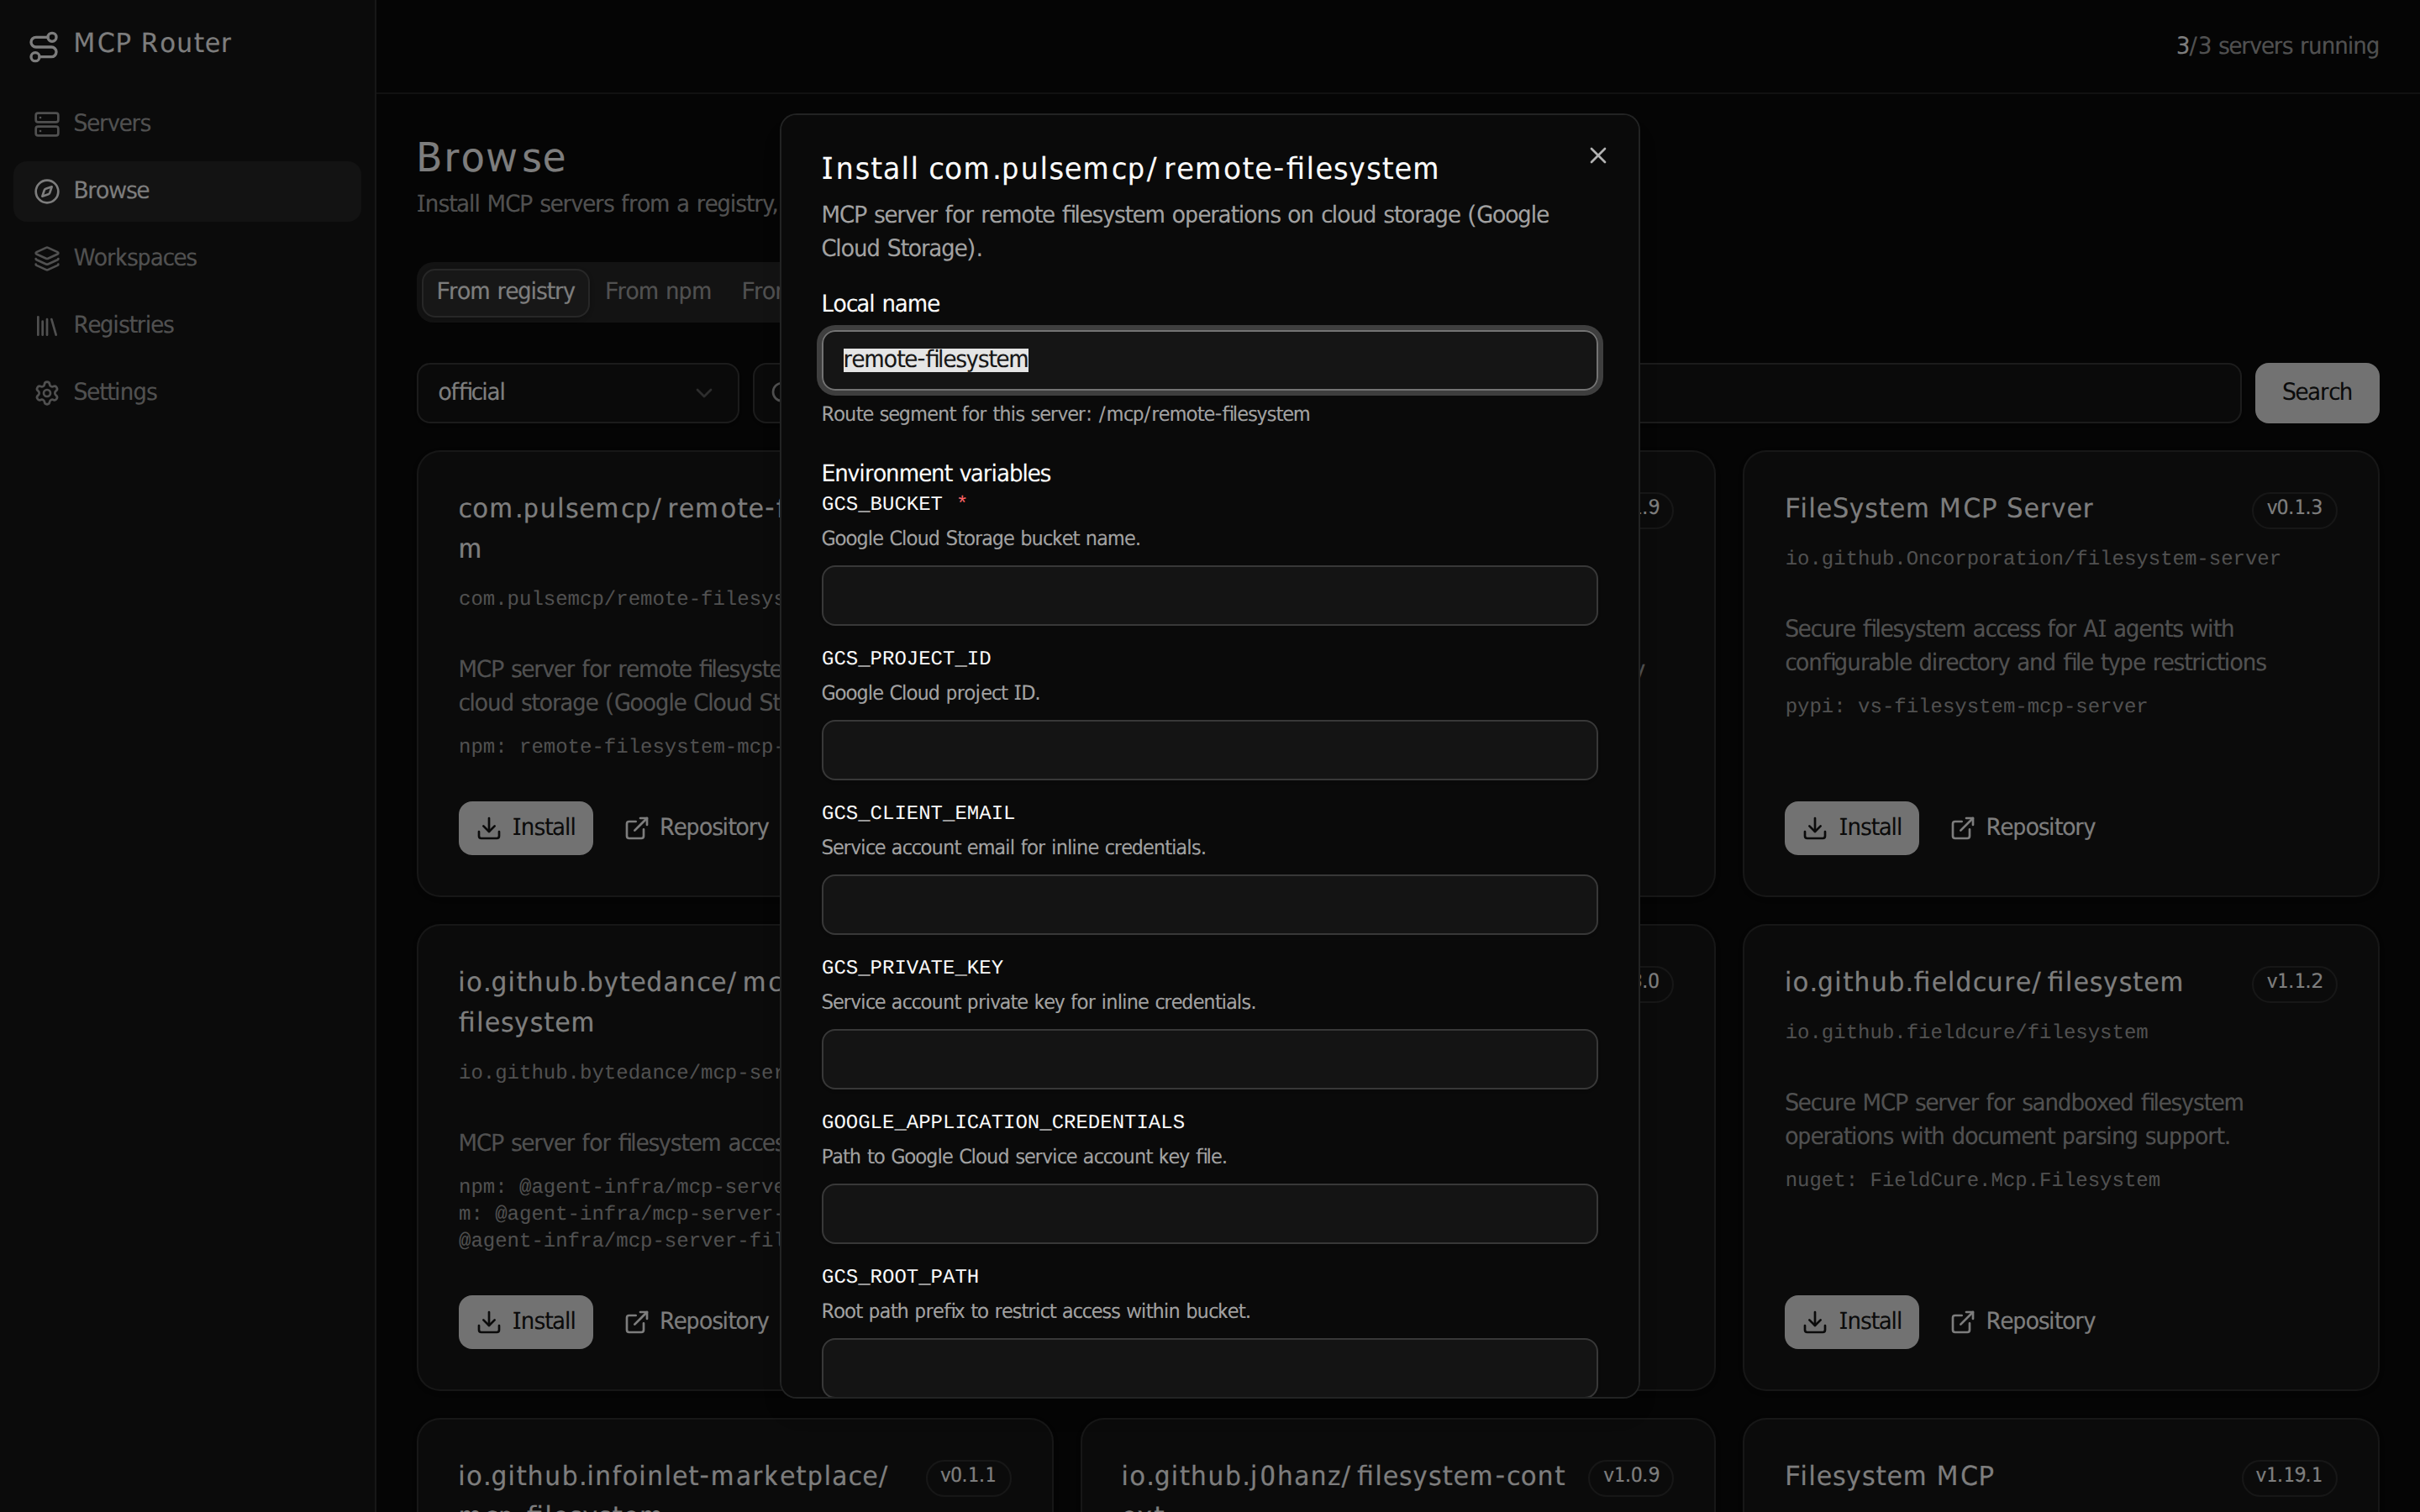Click the route segment hint text

tap(1065, 415)
